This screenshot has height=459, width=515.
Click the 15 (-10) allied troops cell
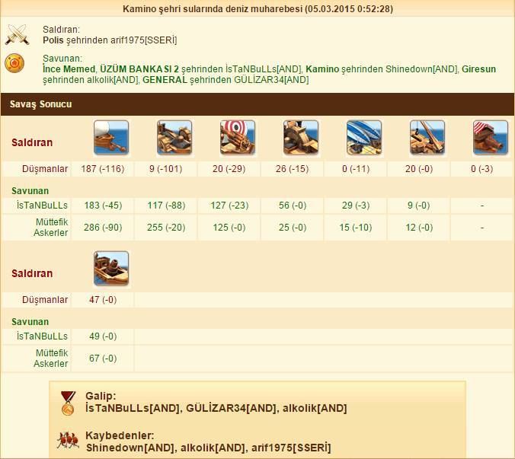(355, 228)
